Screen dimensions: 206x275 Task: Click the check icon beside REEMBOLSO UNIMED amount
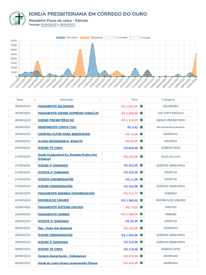tap(141, 200)
